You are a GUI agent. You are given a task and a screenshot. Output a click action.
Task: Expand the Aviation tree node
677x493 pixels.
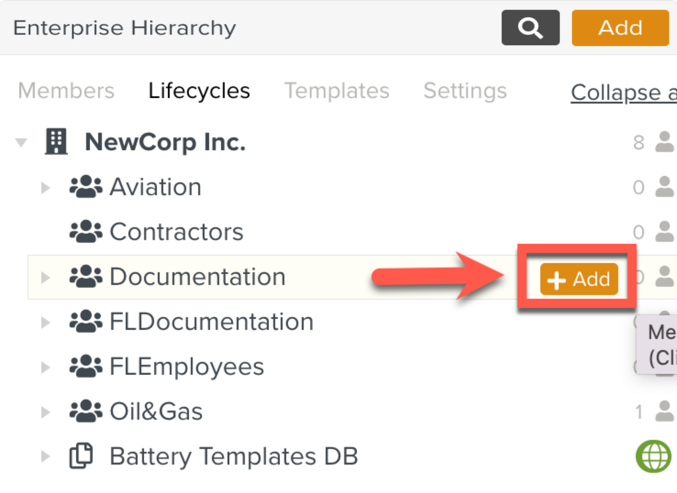tap(45, 187)
